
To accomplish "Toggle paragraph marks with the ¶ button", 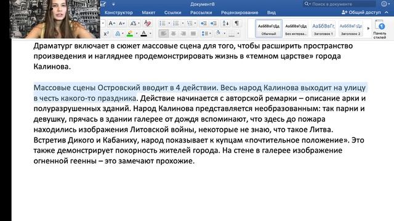I will pyautogui.click(x=236, y=23).
